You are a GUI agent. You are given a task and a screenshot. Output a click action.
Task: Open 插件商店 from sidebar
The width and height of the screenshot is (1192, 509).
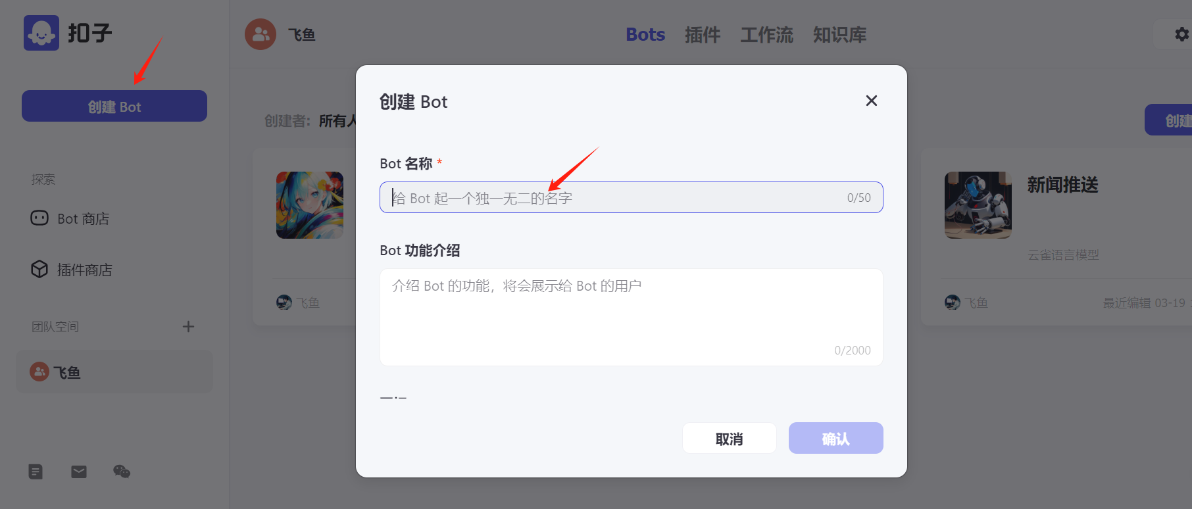tap(72, 270)
